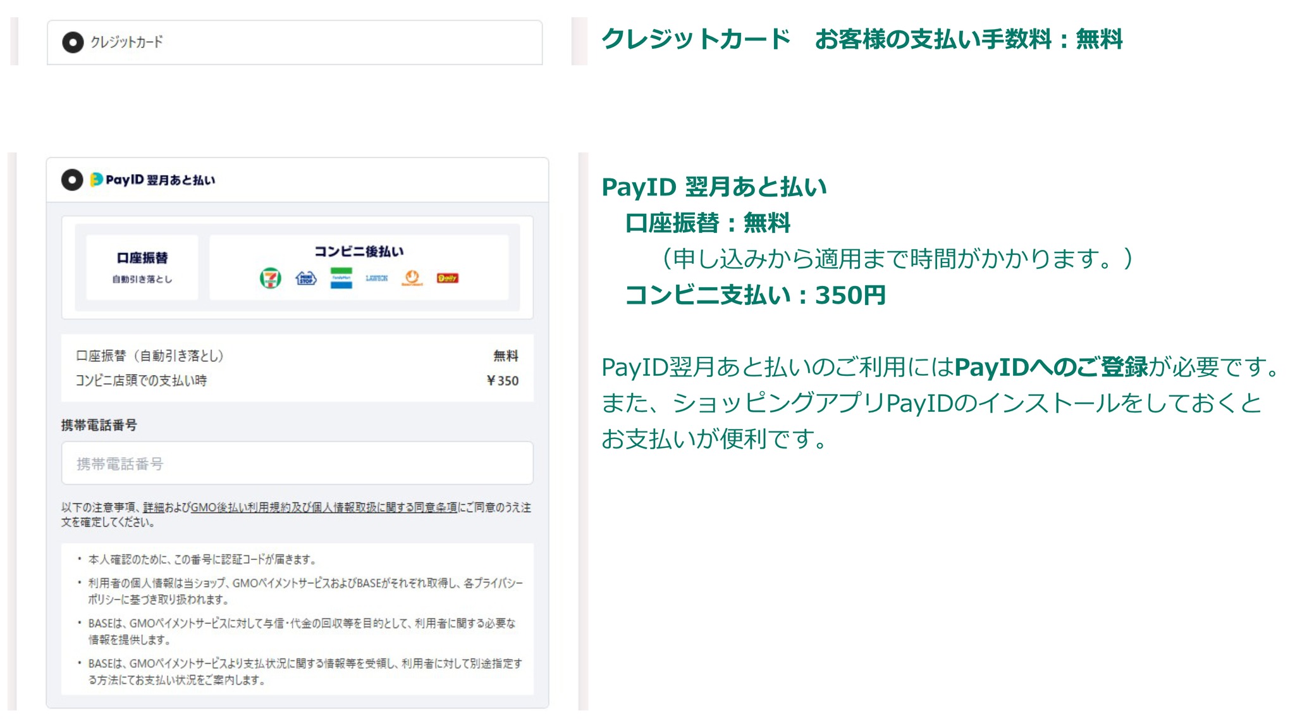Click the 携帯電話番号 field label
The image size is (1295, 725).
(99, 425)
